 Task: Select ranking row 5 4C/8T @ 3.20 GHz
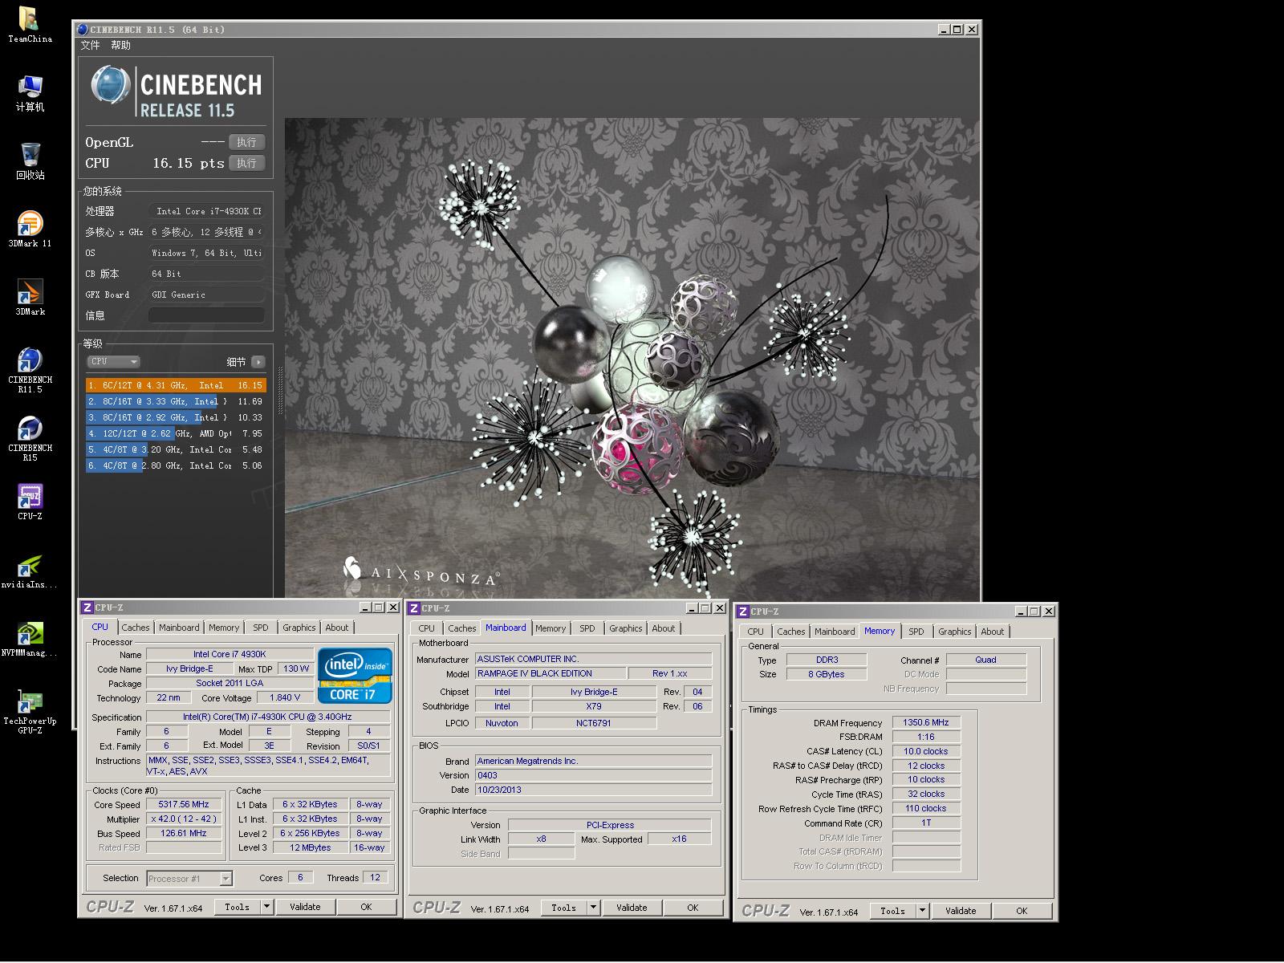pyautogui.click(x=176, y=449)
